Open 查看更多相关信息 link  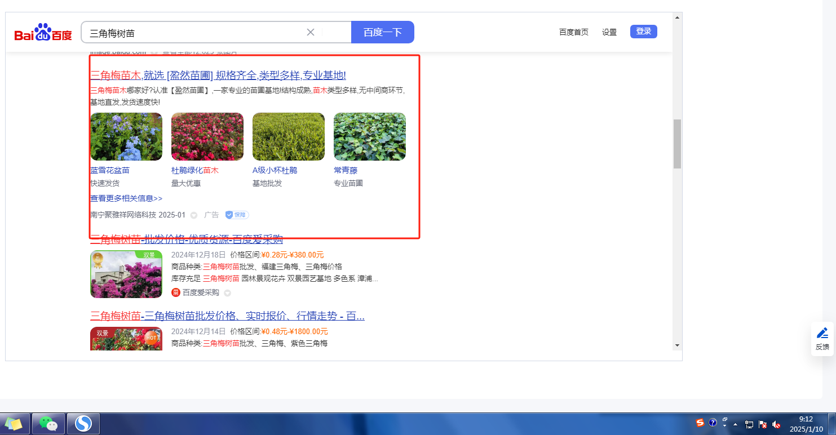click(x=126, y=198)
